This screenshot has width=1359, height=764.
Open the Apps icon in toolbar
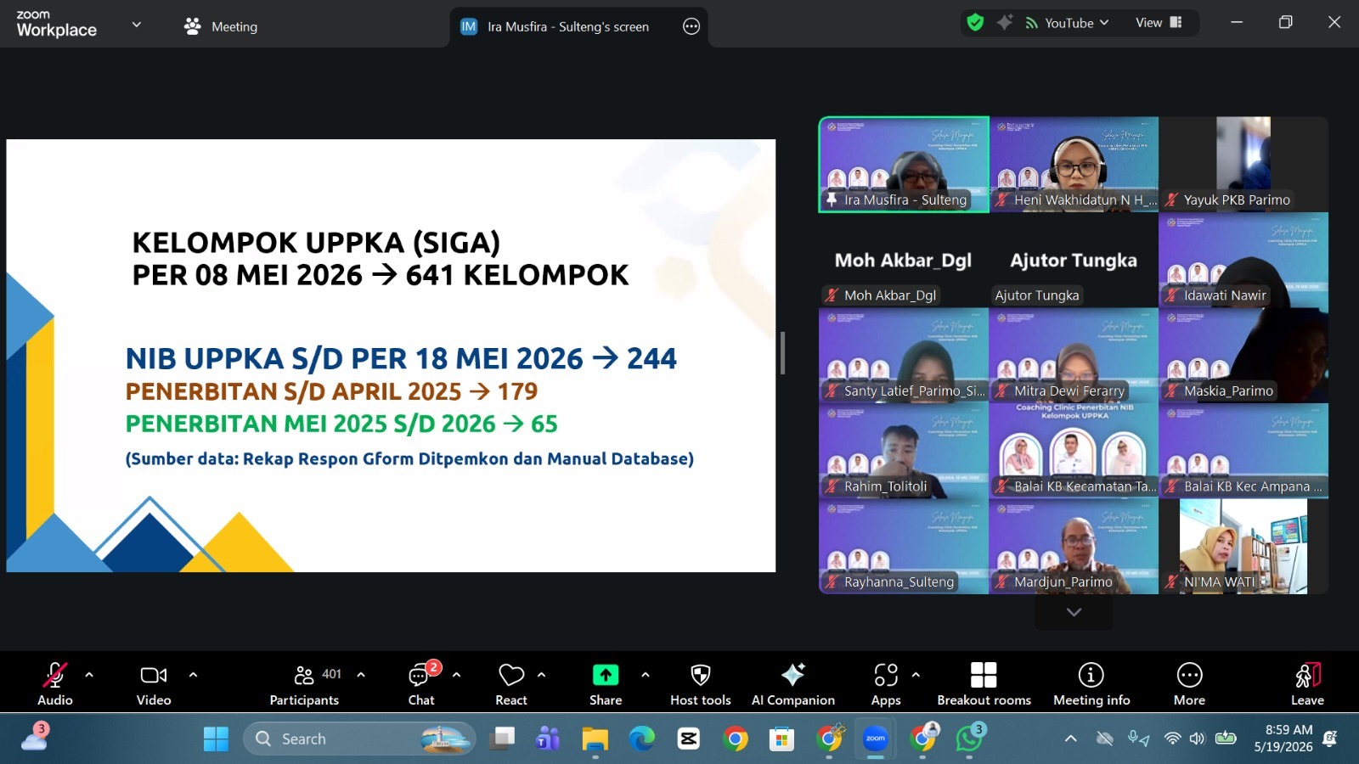click(x=886, y=675)
